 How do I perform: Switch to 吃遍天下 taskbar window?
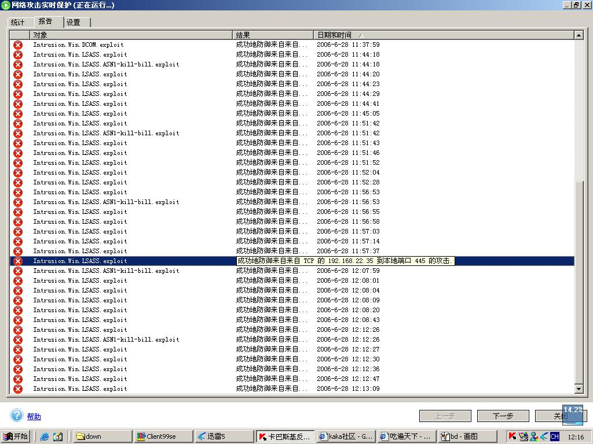click(407, 436)
